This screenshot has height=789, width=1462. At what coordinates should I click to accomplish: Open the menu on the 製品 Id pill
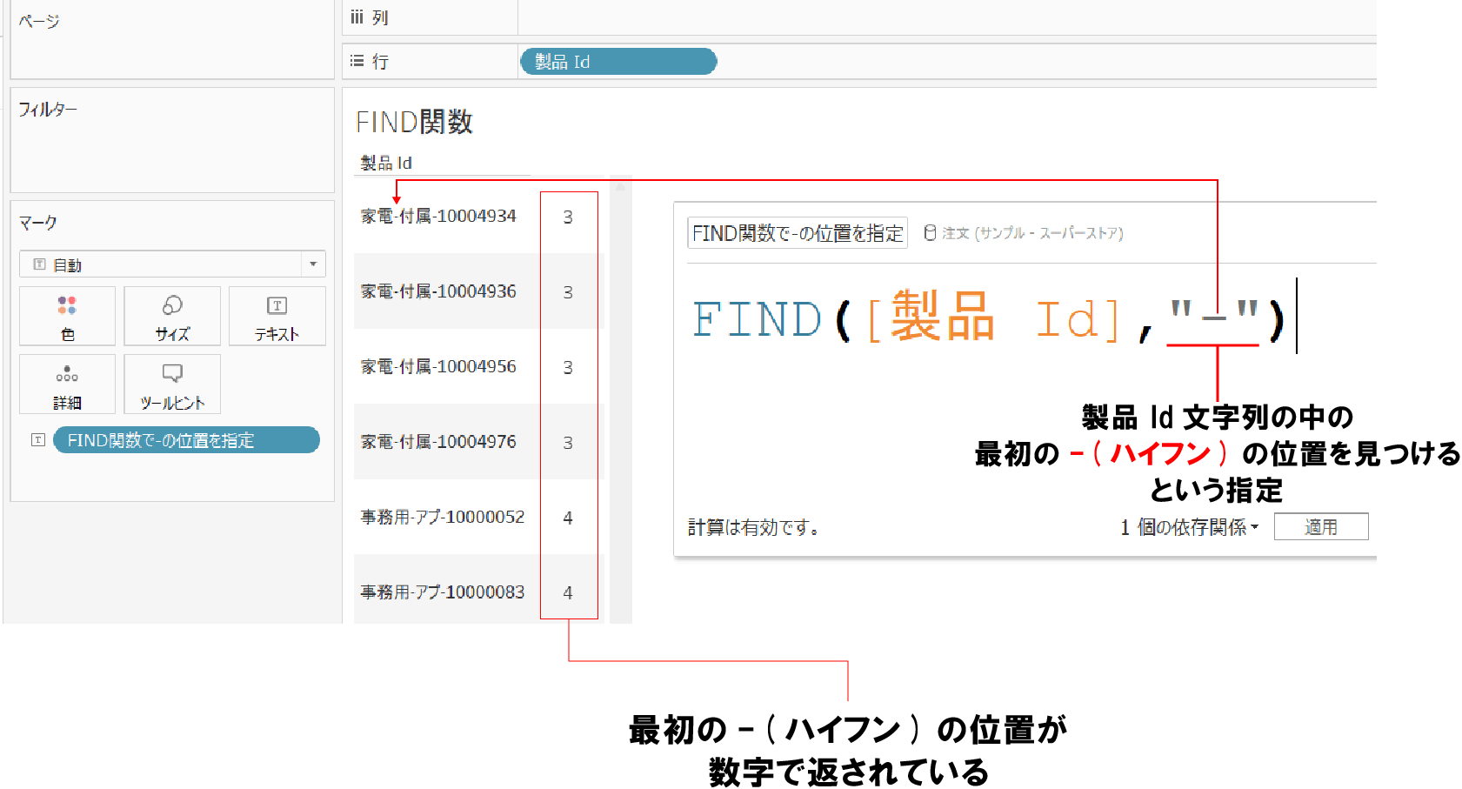pyautogui.click(x=704, y=61)
